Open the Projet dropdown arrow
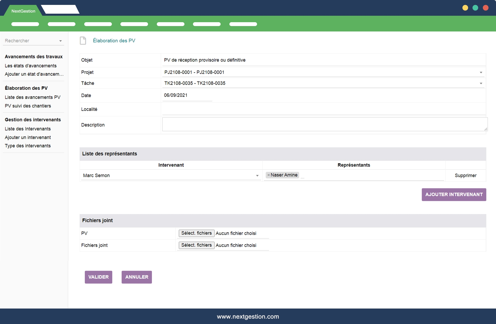Viewport: 496px width, 324px height. coord(481,72)
